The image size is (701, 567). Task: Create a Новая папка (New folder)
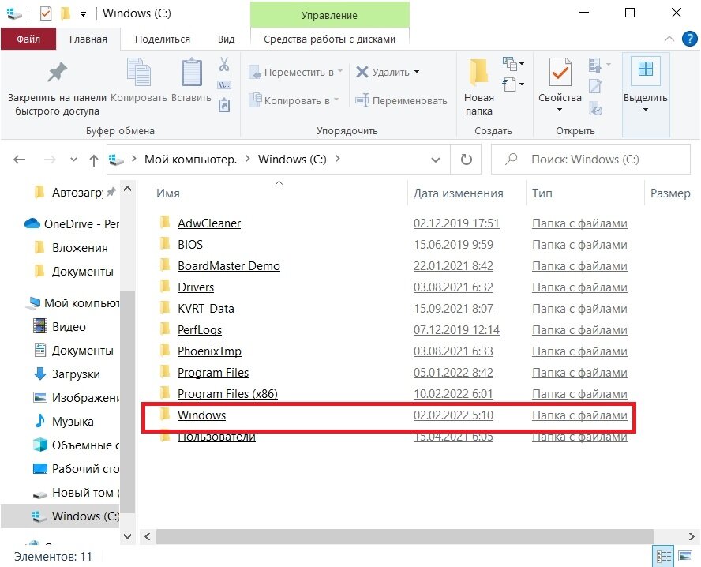click(479, 85)
